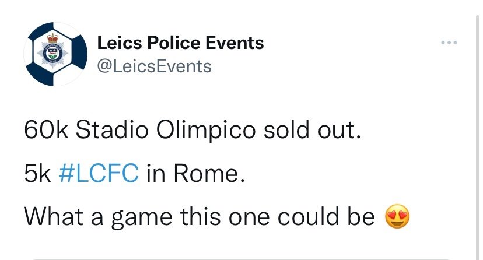Click the vertical scrollbar on the right edge
This screenshot has height=260, width=483.
point(477,135)
